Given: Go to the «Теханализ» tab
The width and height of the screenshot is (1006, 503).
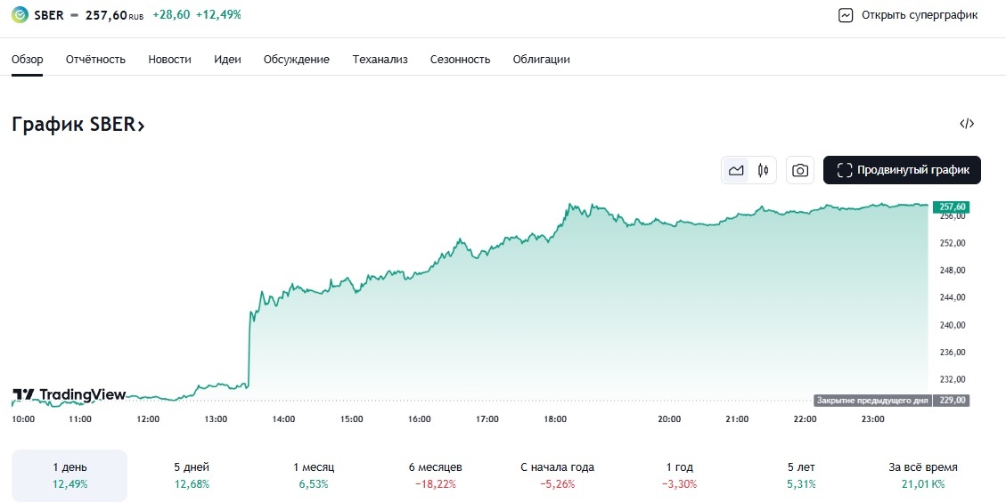Looking at the screenshot, I should [x=380, y=60].
